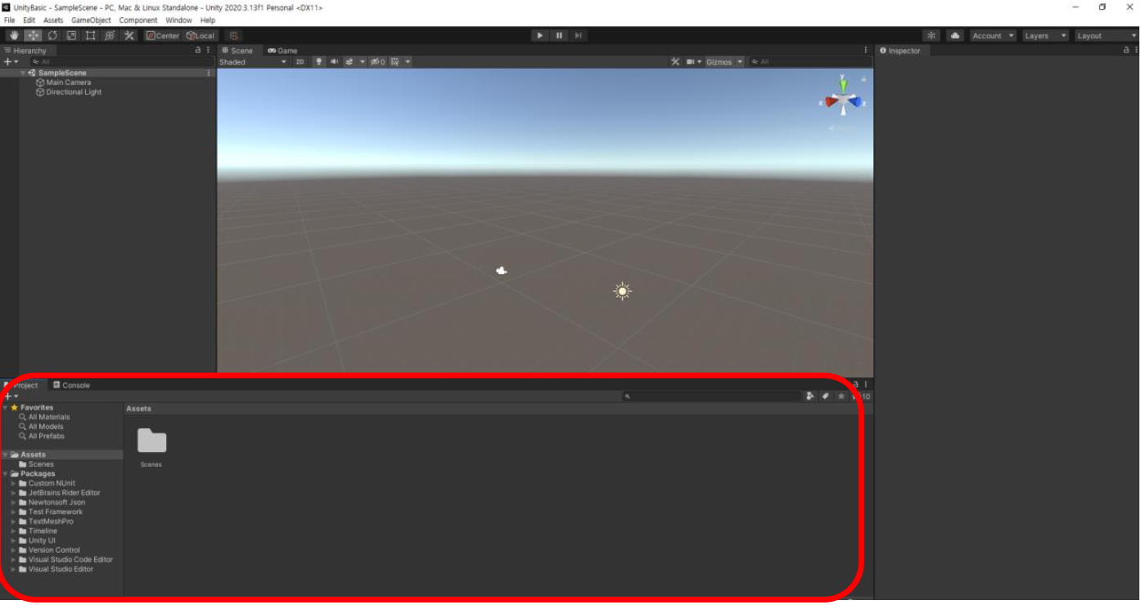Toggle scene lighting bulb icon
This screenshot has height=605, width=1141.
point(319,62)
